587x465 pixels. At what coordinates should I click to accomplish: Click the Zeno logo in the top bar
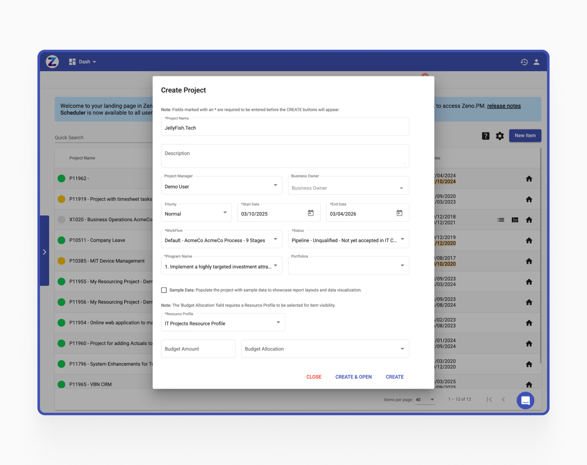pos(52,61)
